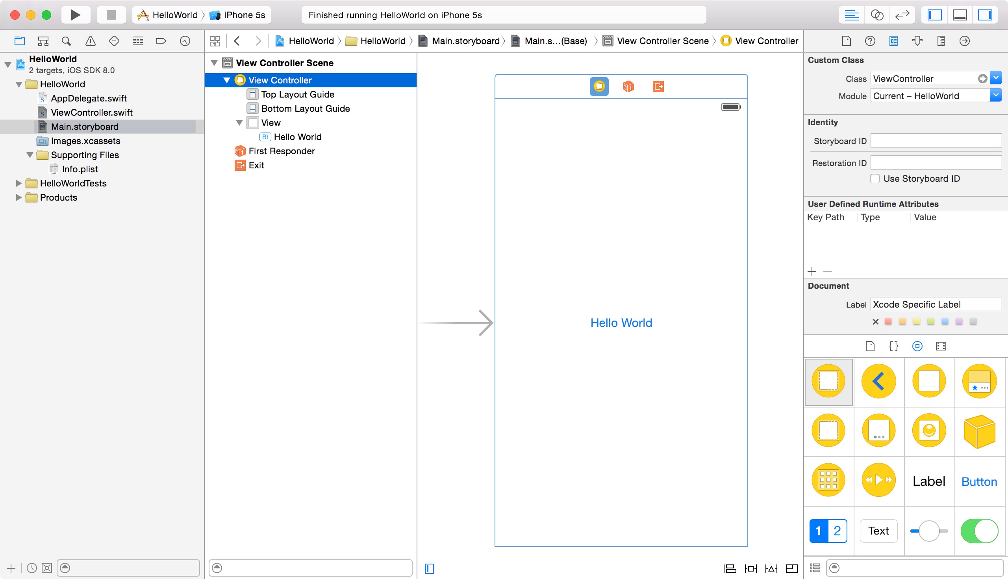This screenshot has width=1008, height=579.
Task: Show the Standard editor
Action: [x=851, y=15]
